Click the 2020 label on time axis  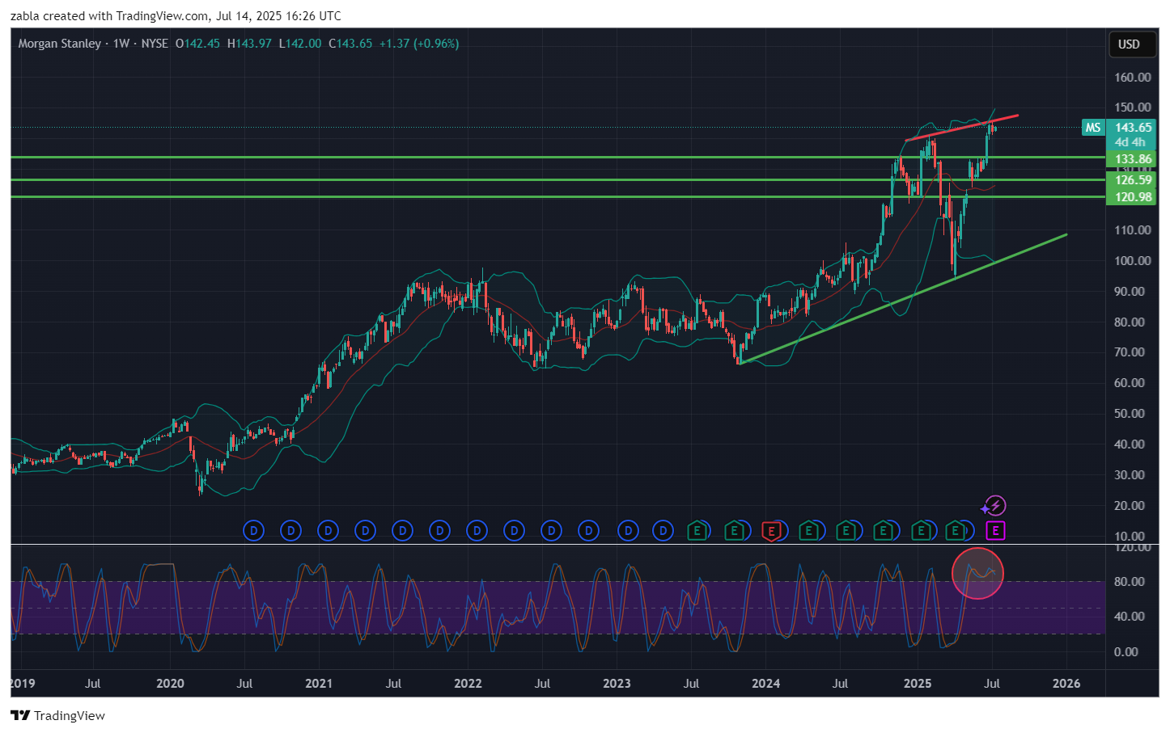[x=170, y=684]
